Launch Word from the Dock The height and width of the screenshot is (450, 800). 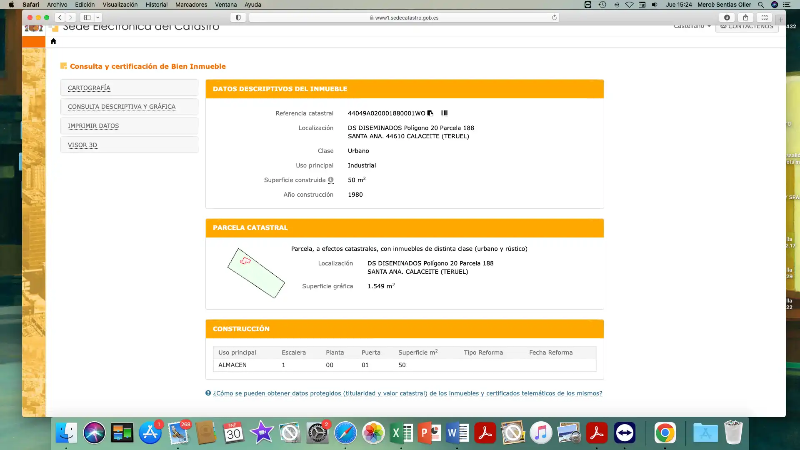pos(457,433)
